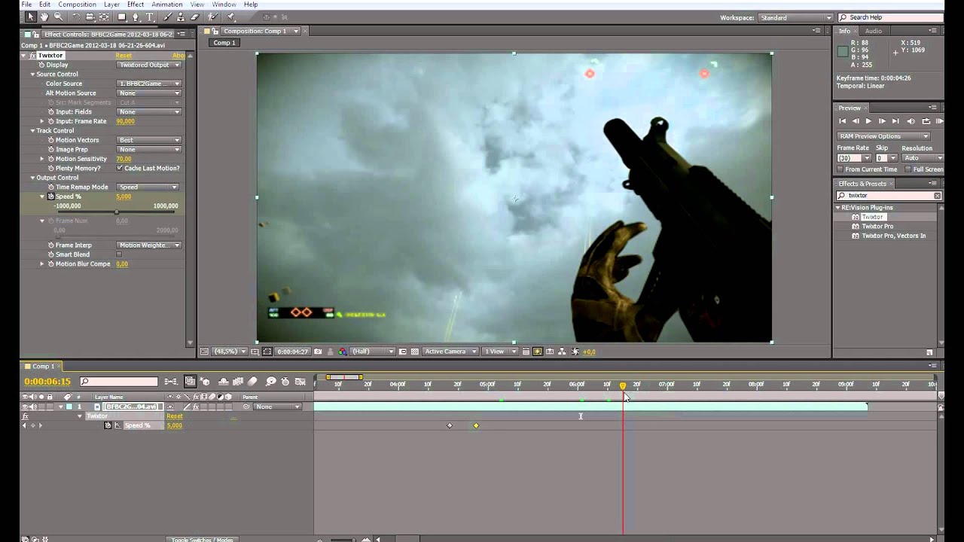This screenshot has height=542, width=964.
Task: Toggle the Transparency Grid in viewer
Action: click(x=414, y=352)
